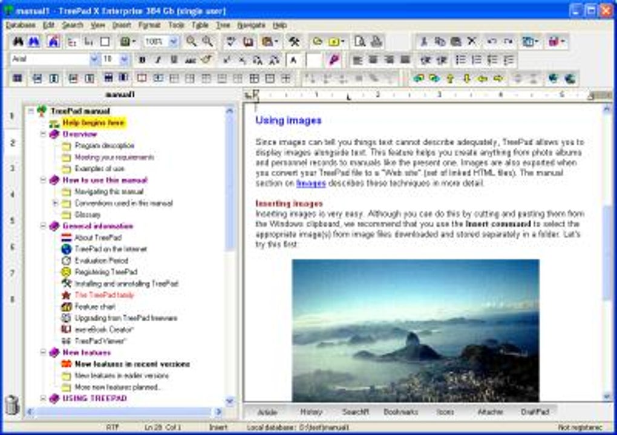
Task: Undo the last action
Action: 492,41
